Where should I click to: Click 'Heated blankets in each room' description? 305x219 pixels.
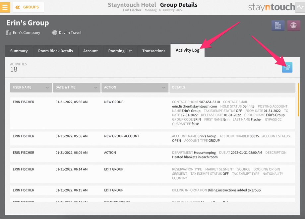(195, 157)
